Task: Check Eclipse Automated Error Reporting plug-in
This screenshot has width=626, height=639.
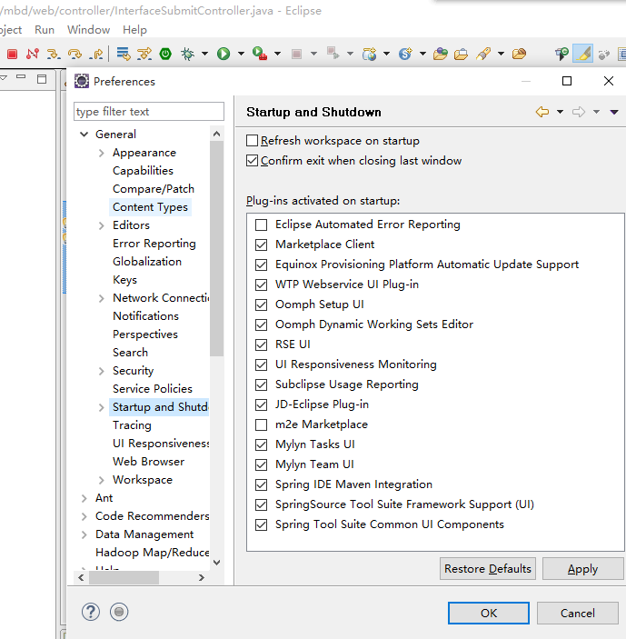Action: click(261, 225)
